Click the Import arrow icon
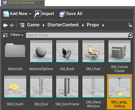 coord(37,14)
